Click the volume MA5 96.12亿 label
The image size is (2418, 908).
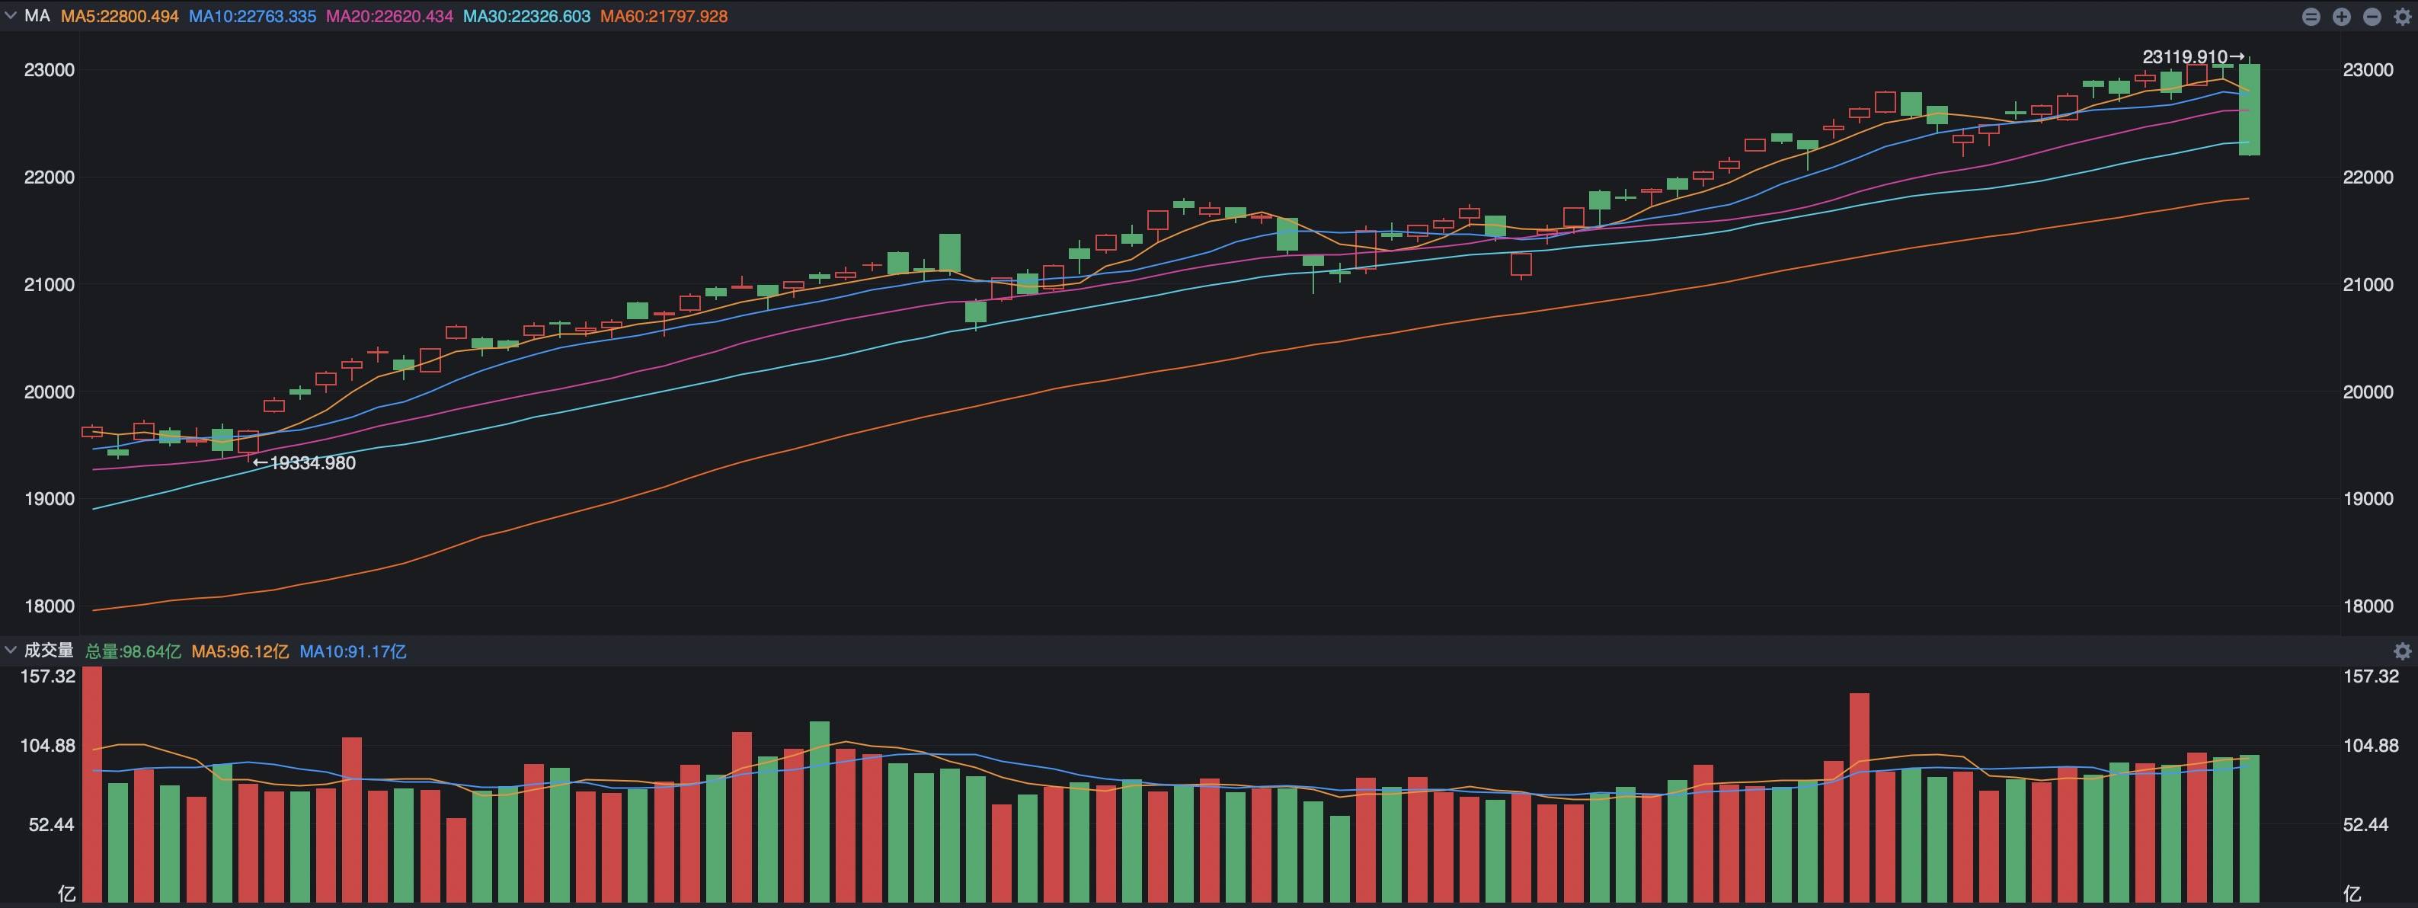click(239, 651)
